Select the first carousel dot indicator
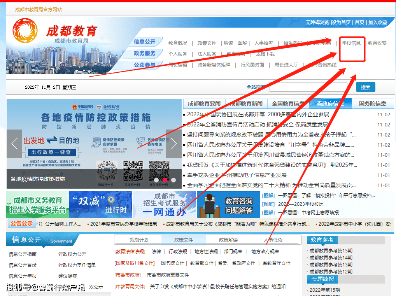396x296 pixels. [x=156, y=180]
